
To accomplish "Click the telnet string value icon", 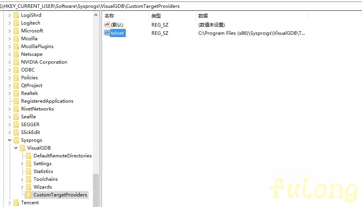I will tap(107, 33).
